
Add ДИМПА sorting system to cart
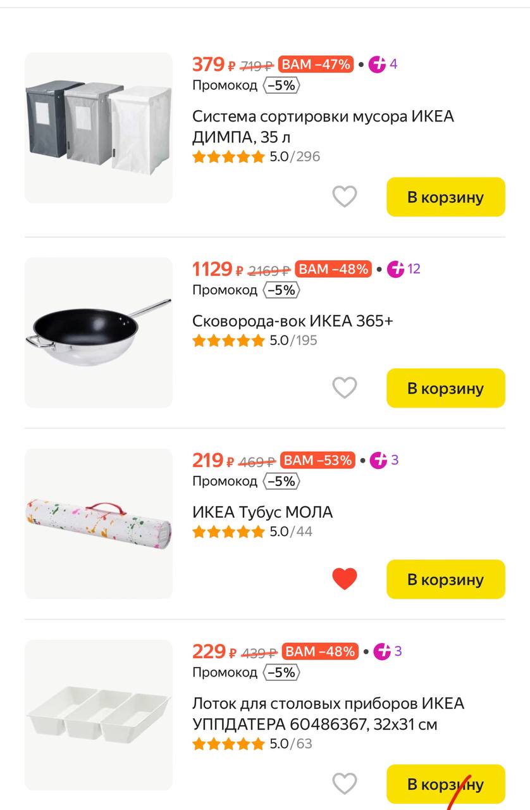click(445, 197)
